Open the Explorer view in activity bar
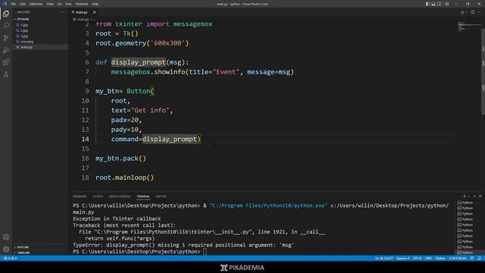This screenshot has height=273, width=485. (x=6, y=14)
